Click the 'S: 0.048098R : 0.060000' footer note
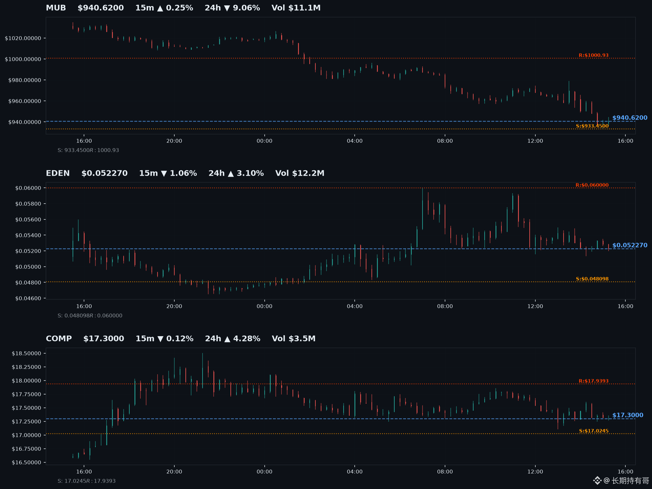 pos(90,316)
